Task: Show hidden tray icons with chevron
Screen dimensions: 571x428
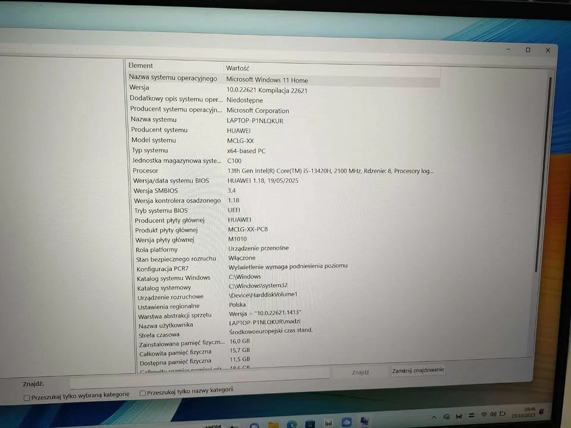Action: (x=434, y=417)
